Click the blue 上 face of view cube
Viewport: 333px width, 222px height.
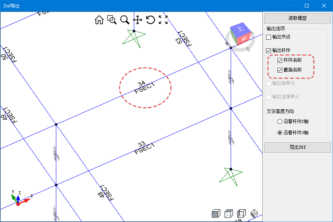pos(240,29)
